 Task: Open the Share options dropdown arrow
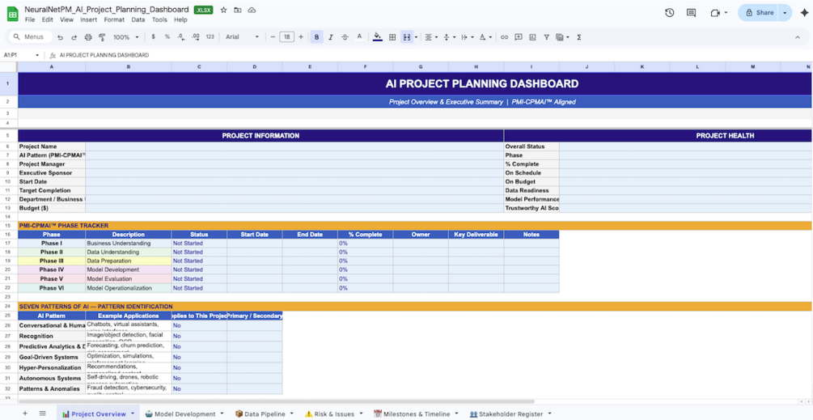tap(785, 12)
